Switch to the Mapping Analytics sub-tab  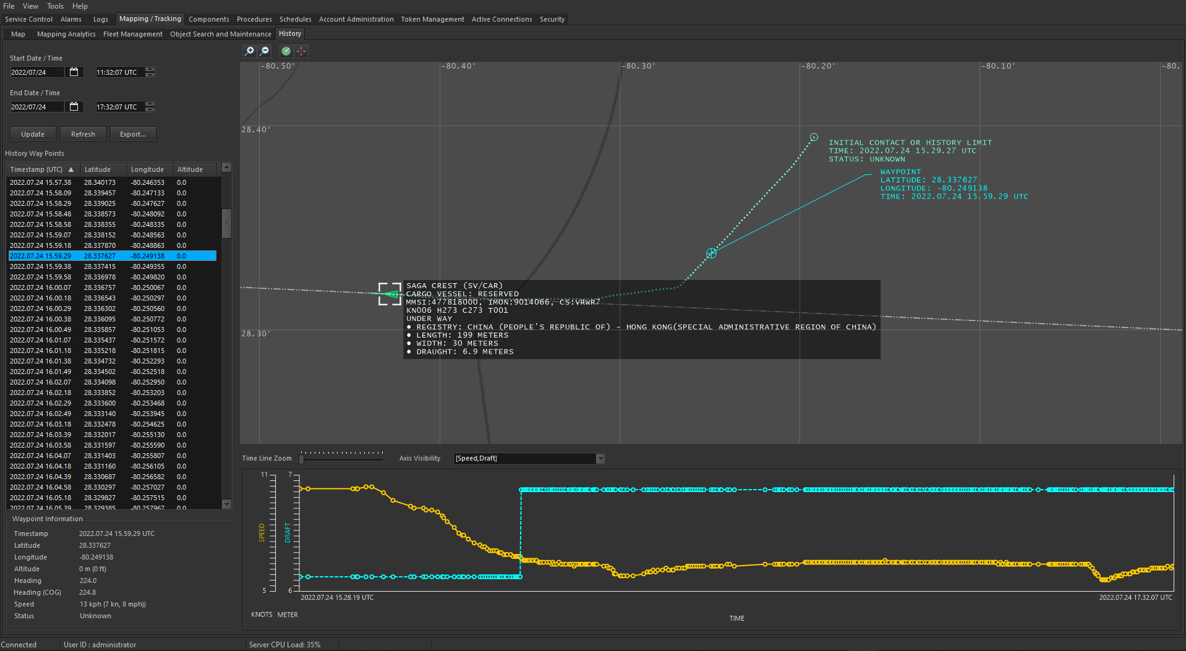pos(66,34)
